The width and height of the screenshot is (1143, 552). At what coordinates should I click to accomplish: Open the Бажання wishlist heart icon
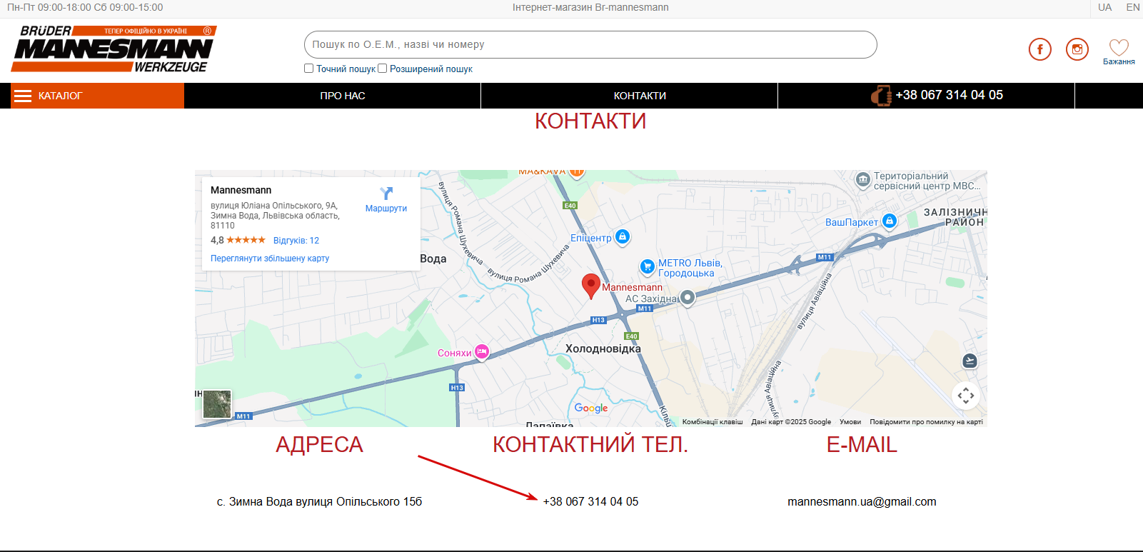point(1119,47)
